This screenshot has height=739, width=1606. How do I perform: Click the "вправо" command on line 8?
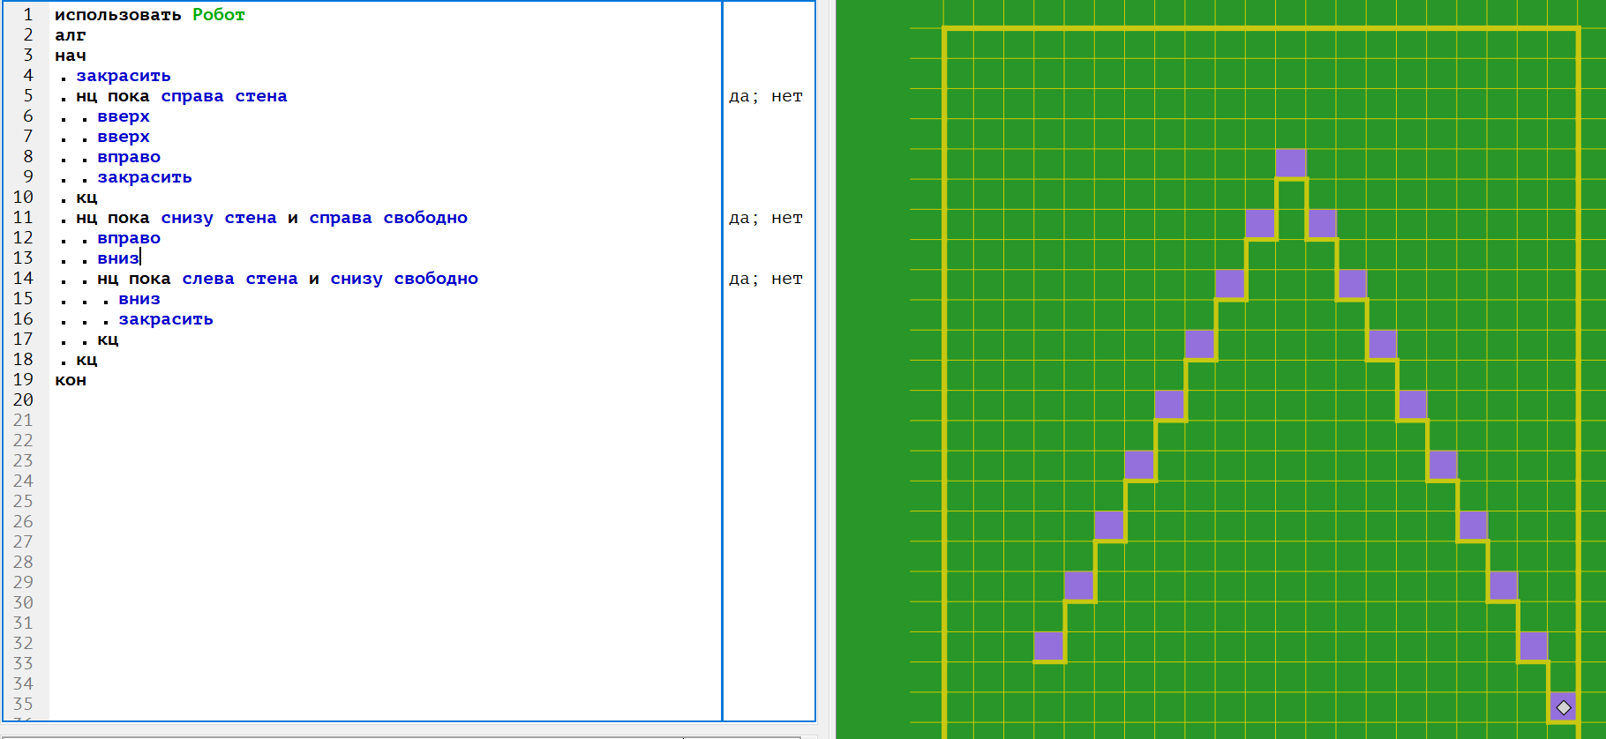[129, 157]
